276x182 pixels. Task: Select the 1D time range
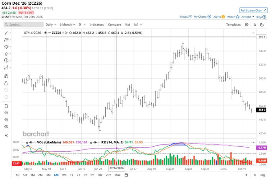[x=17, y=175]
